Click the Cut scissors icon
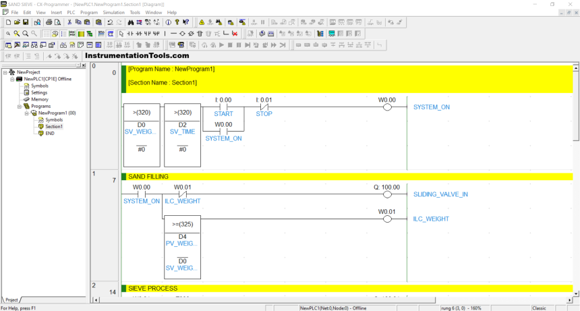This screenshot has width=580, height=311. [x=69, y=22]
